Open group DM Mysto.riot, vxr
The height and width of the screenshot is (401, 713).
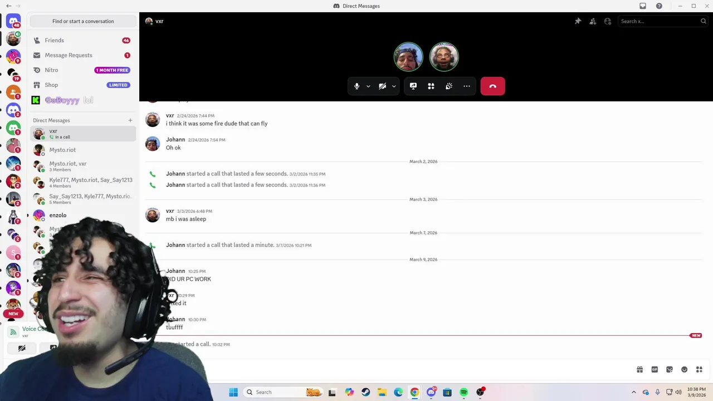83,166
